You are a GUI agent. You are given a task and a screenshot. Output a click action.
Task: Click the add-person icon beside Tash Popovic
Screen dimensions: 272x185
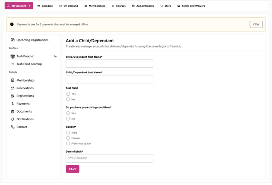[55, 56]
